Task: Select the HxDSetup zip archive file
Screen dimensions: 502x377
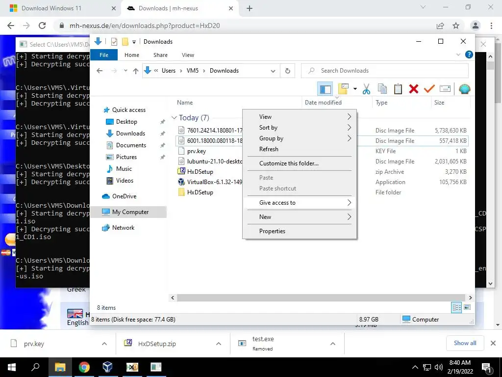Action: tap(200, 172)
